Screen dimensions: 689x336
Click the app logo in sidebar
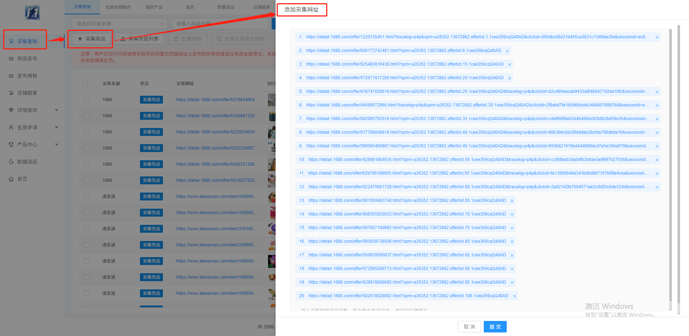pos(32,13)
